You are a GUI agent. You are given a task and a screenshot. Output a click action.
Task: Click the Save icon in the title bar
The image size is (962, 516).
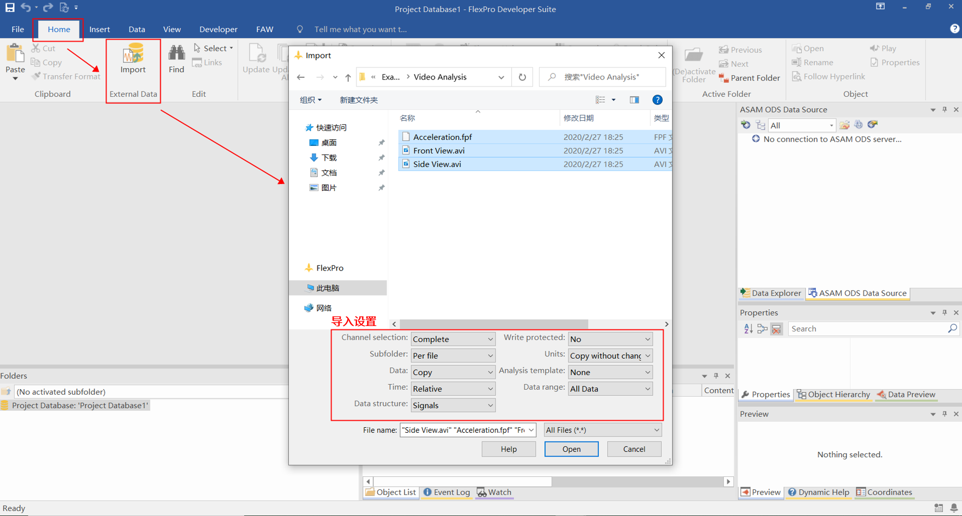click(10, 8)
